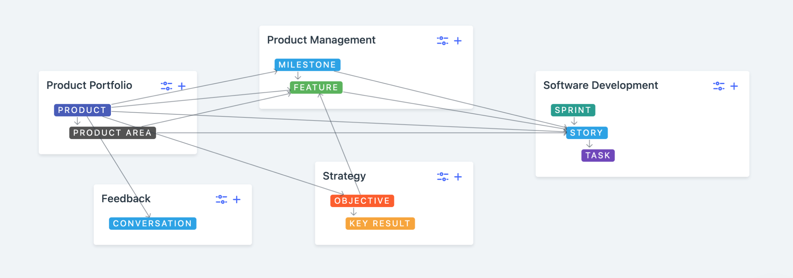Select the KEY RESULT record type
The width and height of the screenshot is (793, 278).
pos(380,223)
